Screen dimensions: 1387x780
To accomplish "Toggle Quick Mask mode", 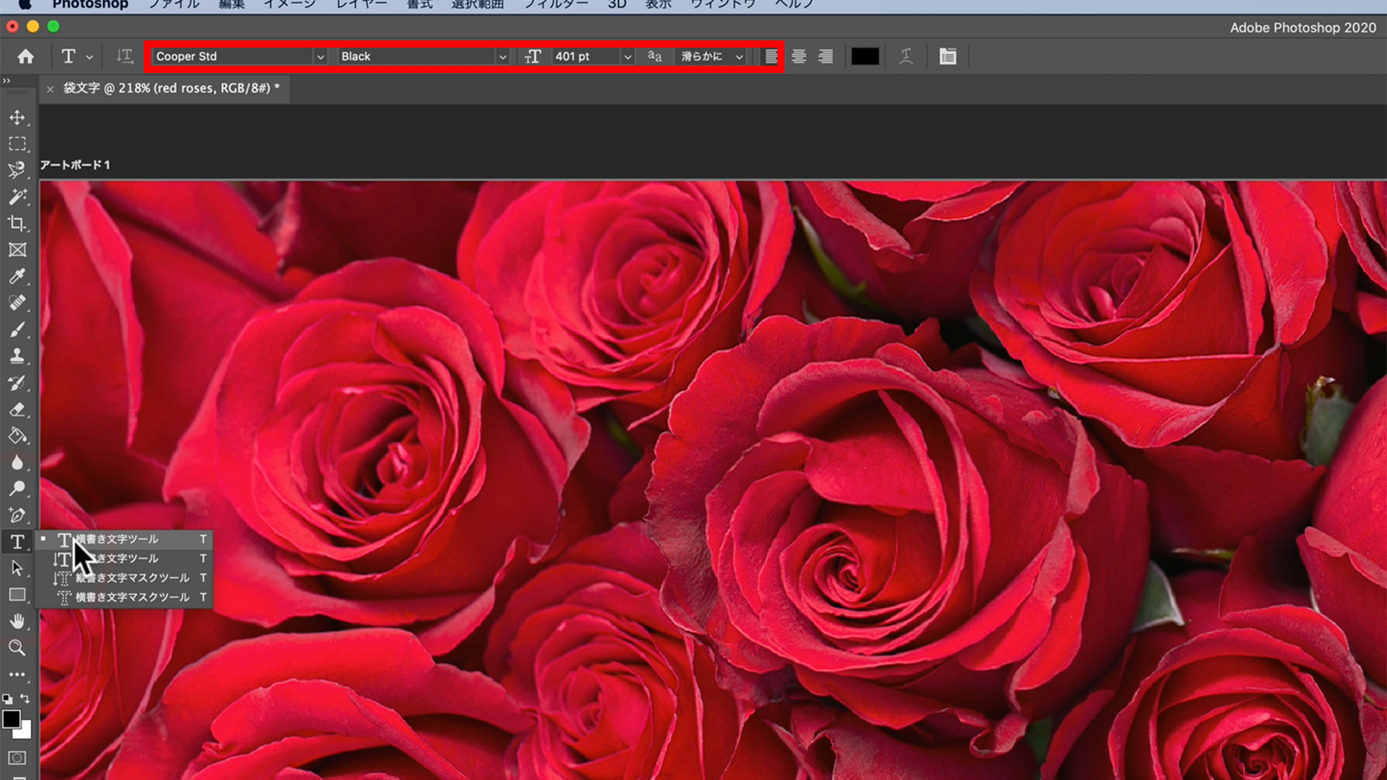I will [17, 758].
